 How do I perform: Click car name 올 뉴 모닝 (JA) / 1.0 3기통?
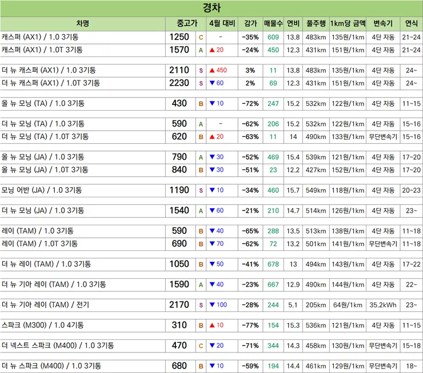(x=43, y=157)
